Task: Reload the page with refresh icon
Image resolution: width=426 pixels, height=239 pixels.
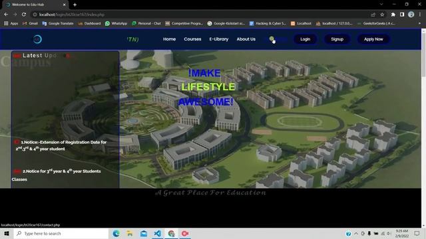Action: tap(24, 15)
